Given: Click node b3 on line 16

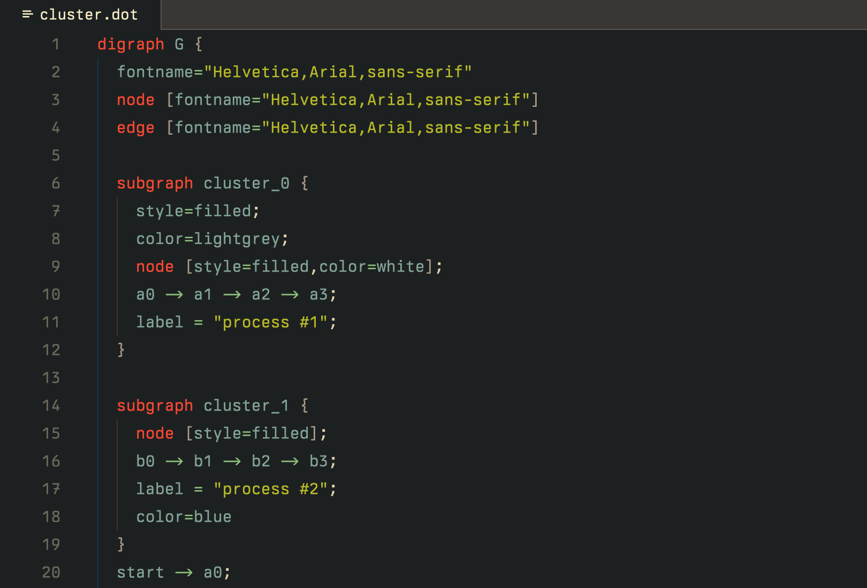Looking at the screenshot, I should (x=319, y=461).
